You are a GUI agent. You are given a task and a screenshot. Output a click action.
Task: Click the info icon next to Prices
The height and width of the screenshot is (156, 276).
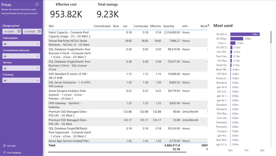pos(37,4)
